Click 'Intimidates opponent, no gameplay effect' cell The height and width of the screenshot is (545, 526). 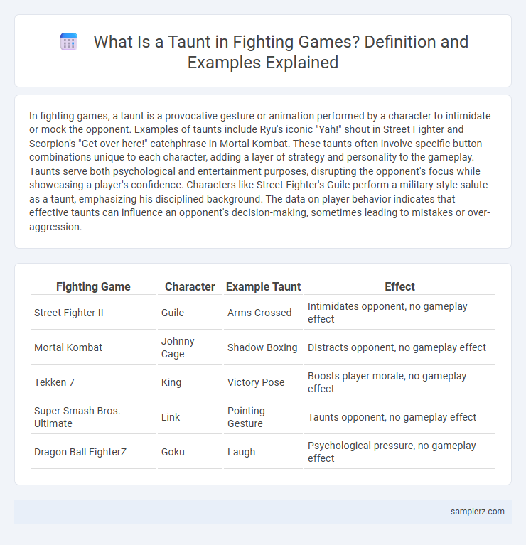click(x=399, y=313)
